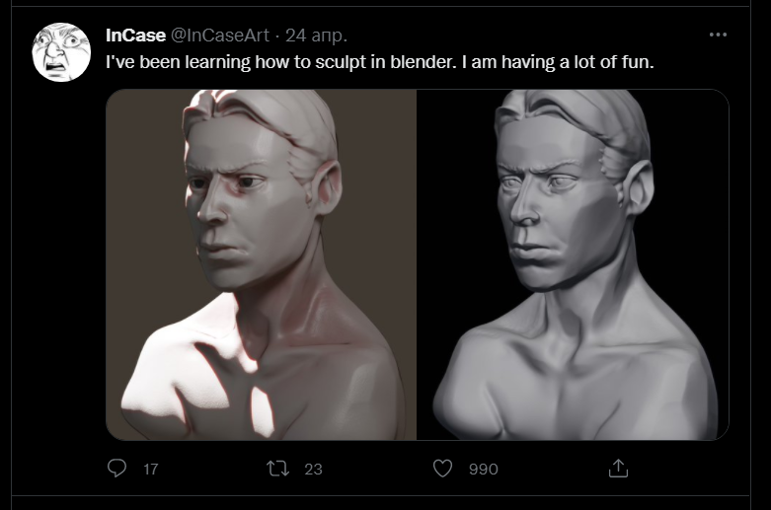Retweet using the retweet arrows icon

pos(278,468)
